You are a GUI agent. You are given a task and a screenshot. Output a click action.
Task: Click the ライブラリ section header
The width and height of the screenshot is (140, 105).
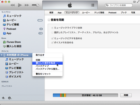tap(6, 12)
